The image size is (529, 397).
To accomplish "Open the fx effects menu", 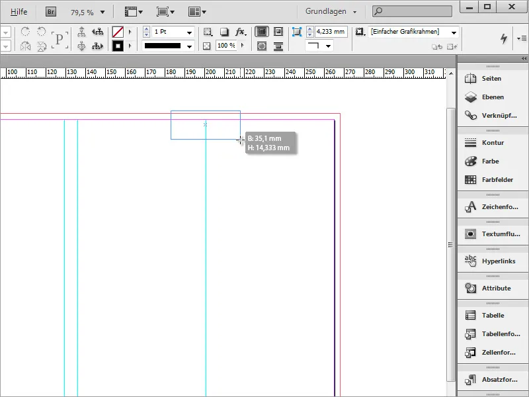I will coord(241,32).
